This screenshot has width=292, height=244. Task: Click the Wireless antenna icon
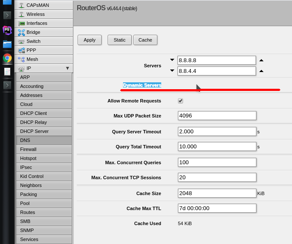[21, 14]
